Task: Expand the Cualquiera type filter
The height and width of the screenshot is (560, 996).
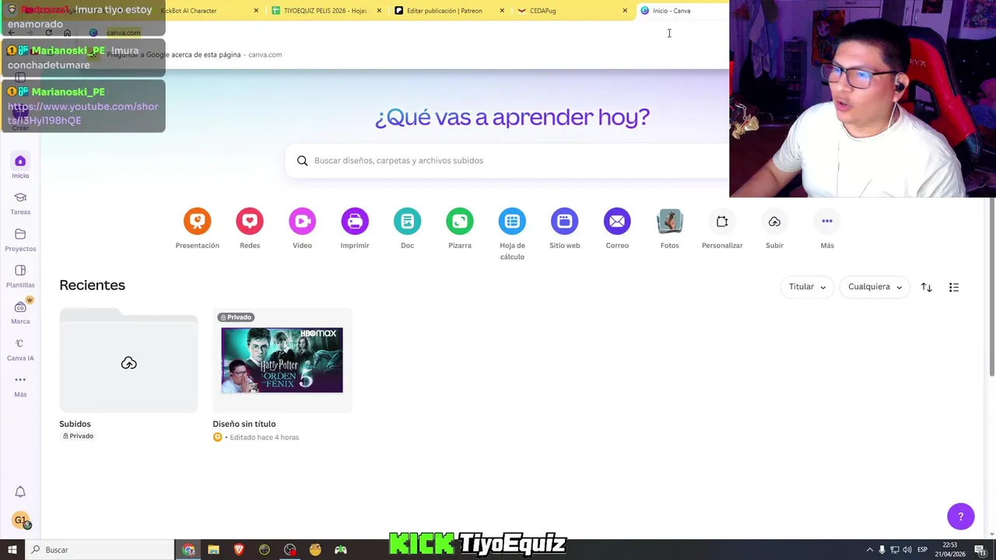Action: [x=875, y=287]
